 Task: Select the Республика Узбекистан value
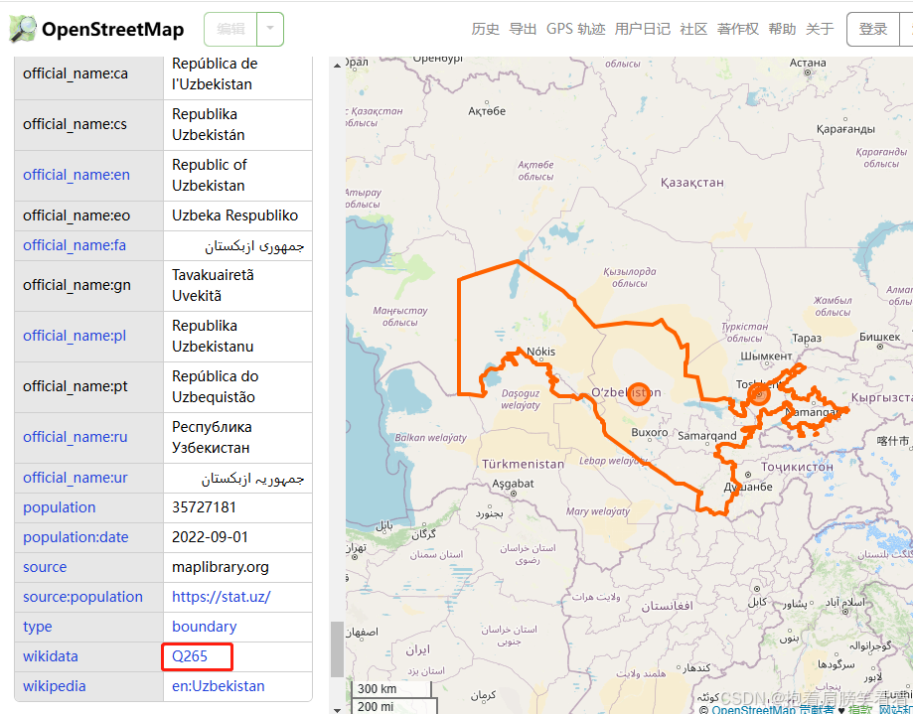212,438
